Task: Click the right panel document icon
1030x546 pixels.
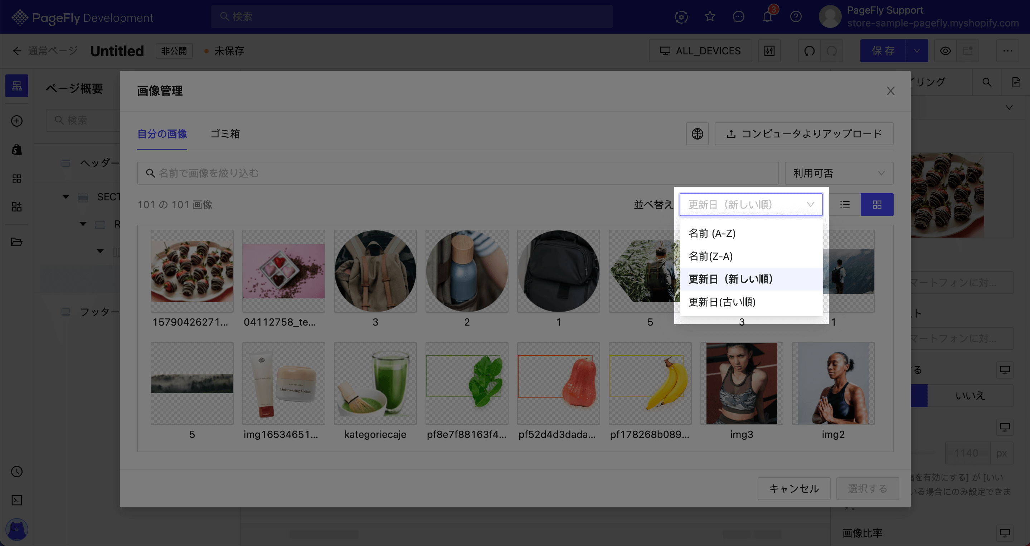Action: [x=1016, y=82]
